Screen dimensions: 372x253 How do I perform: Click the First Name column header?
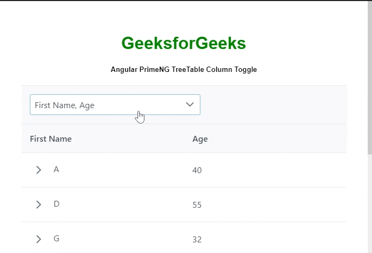[x=51, y=139]
